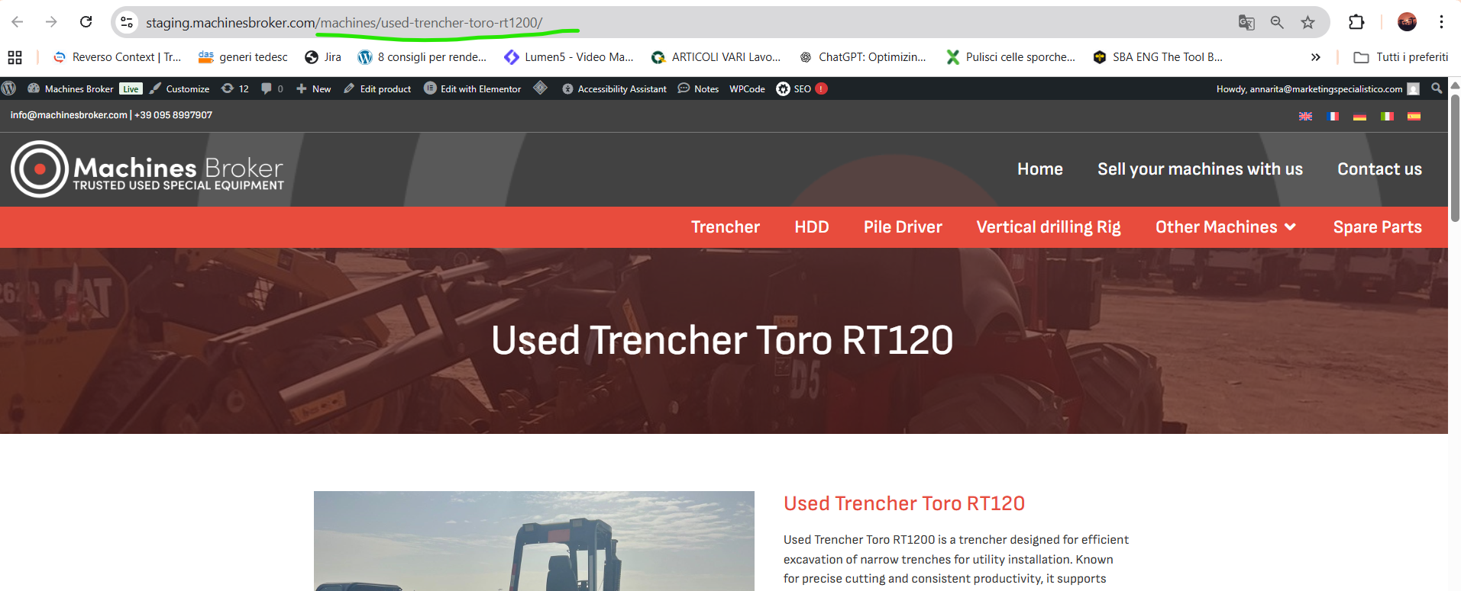Viewport: 1461px width, 591px height.
Task: Open the ARTICOLI VARI Lavo bookmark
Action: click(716, 57)
